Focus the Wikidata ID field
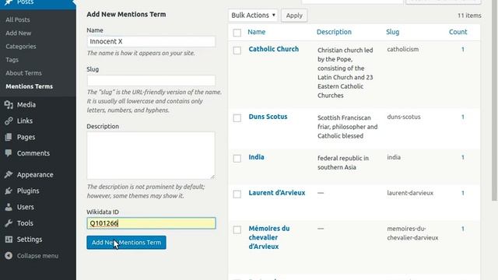 coord(151,223)
